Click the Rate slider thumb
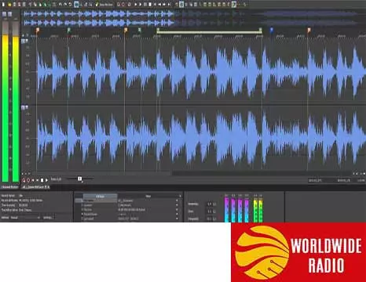Viewport: 366px width, 282px height. (79, 179)
